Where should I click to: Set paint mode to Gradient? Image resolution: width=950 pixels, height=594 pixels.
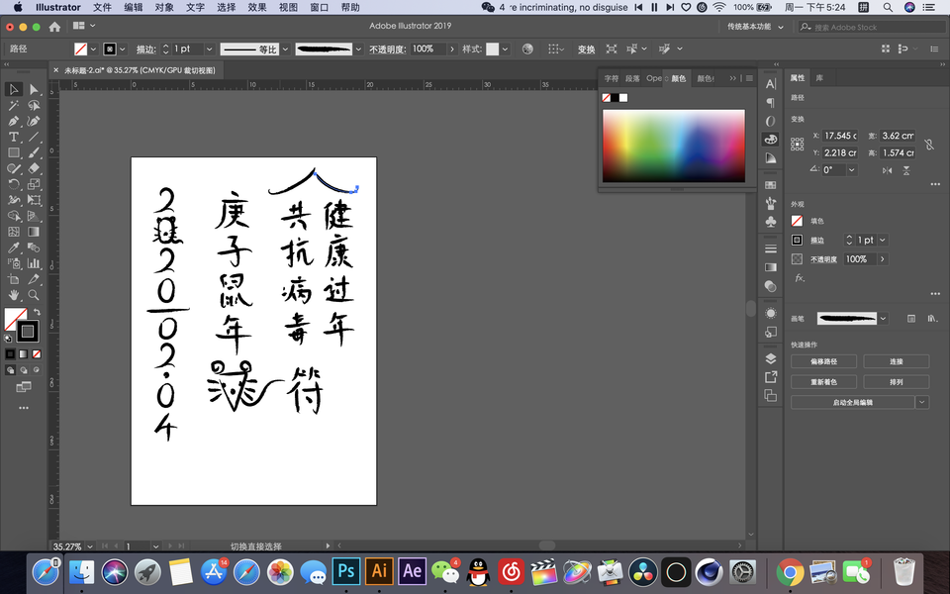pos(24,354)
